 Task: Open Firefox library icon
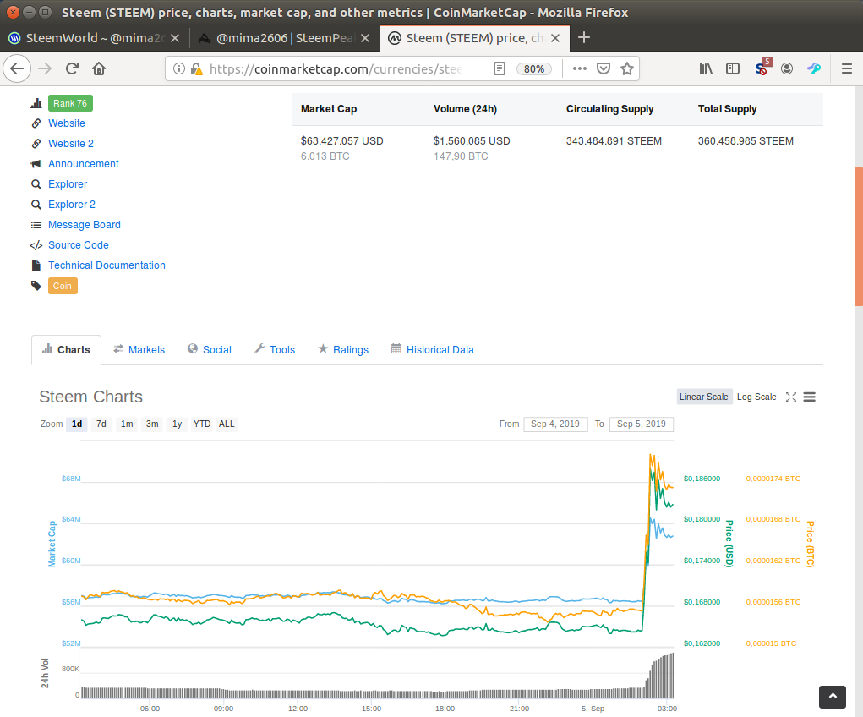[706, 68]
